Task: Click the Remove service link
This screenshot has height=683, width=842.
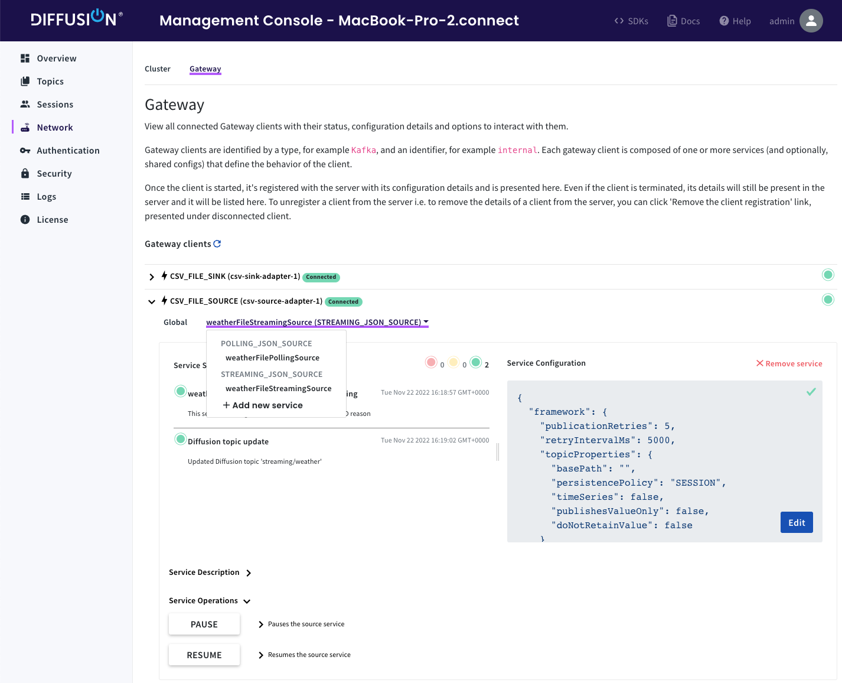Action: pos(789,364)
